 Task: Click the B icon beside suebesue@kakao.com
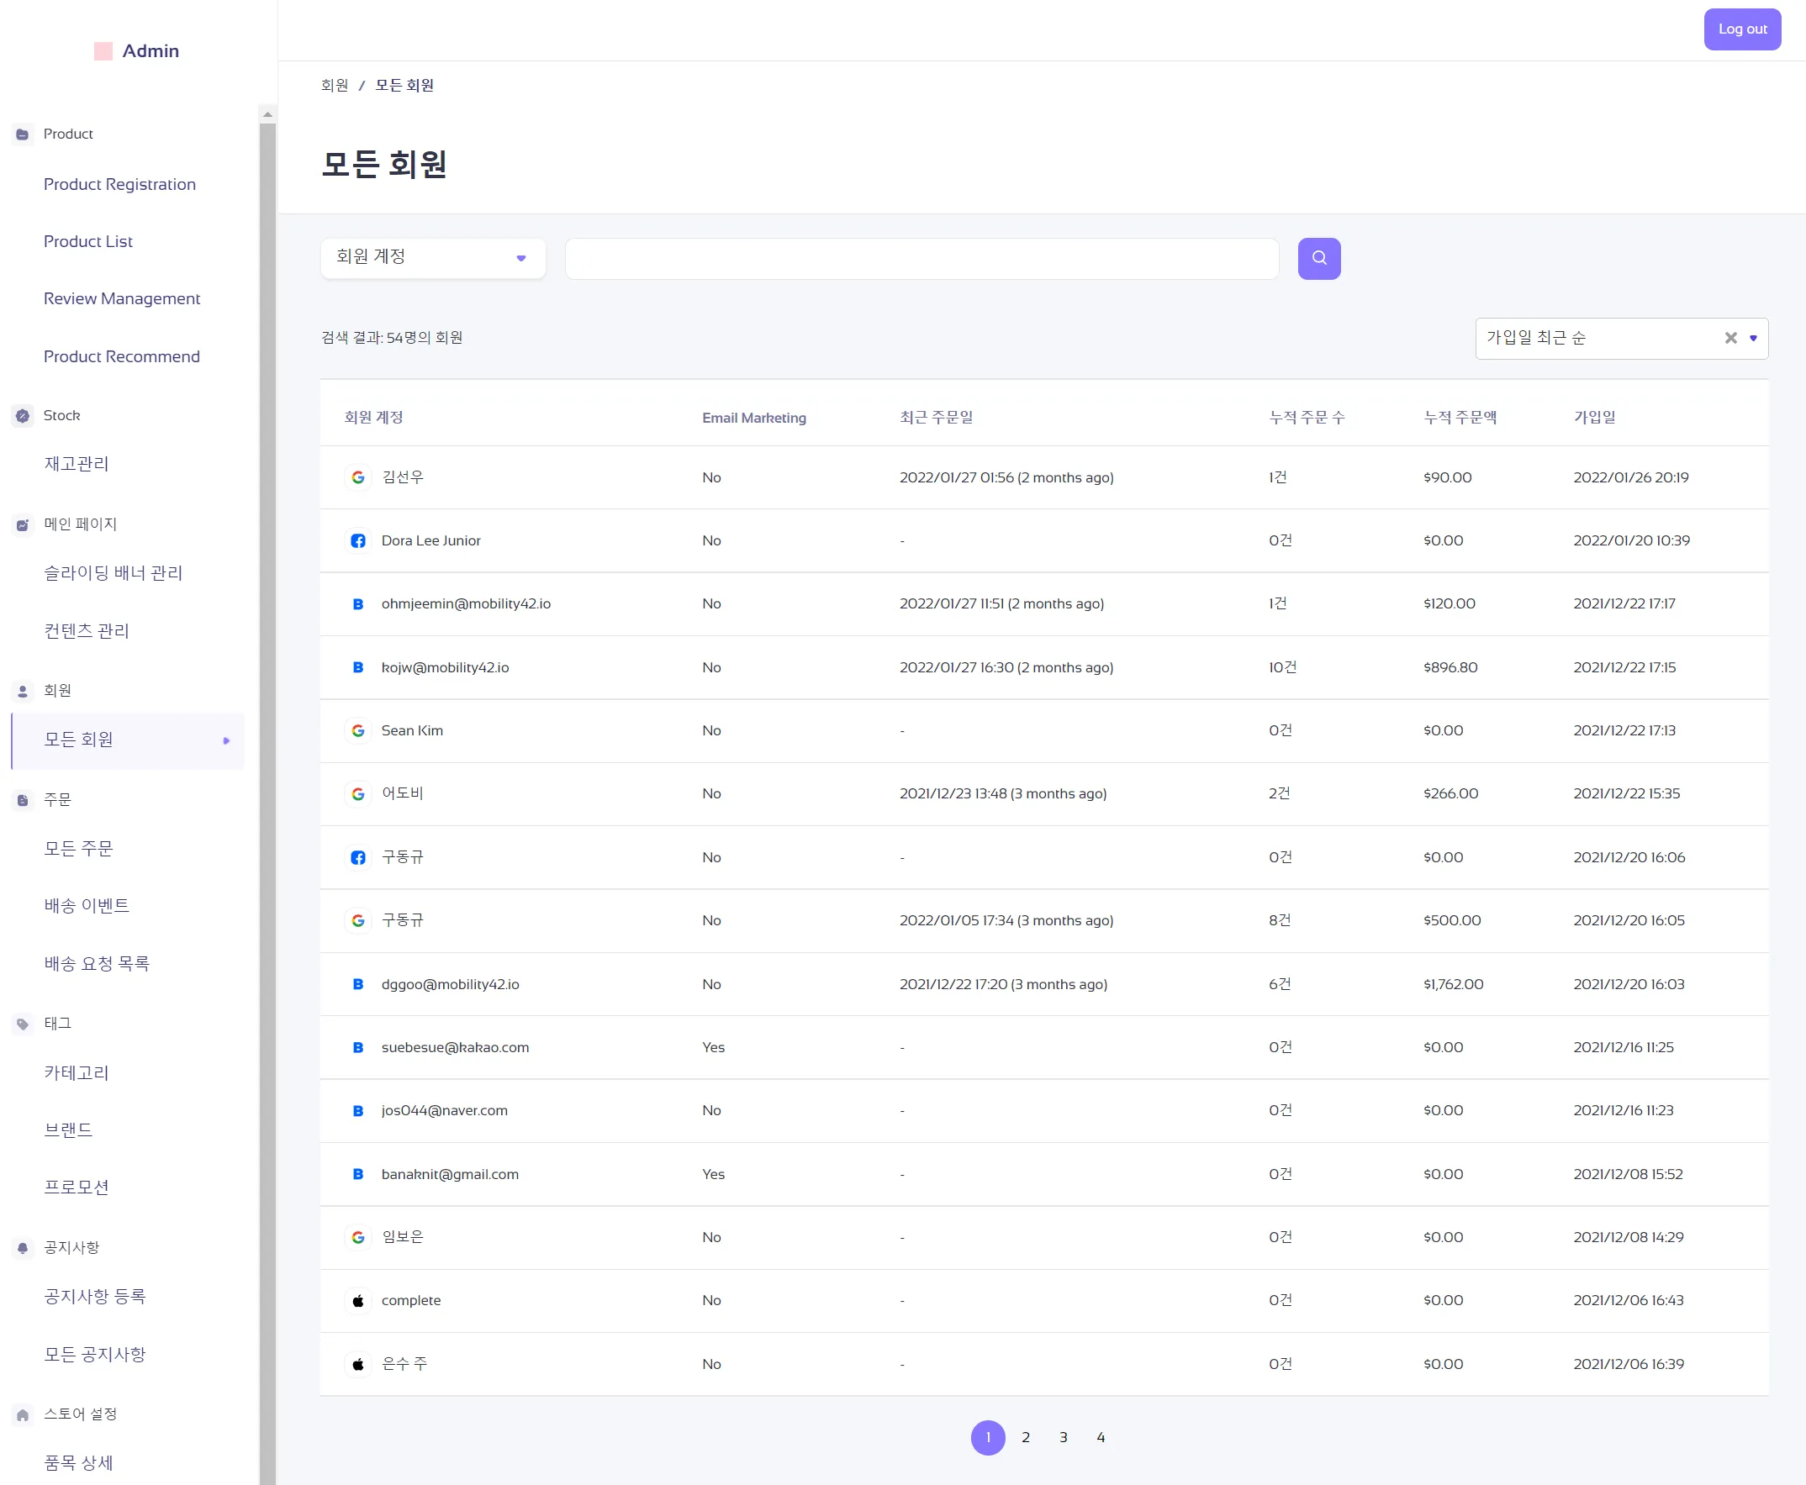pyautogui.click(x=358, y=1047)
